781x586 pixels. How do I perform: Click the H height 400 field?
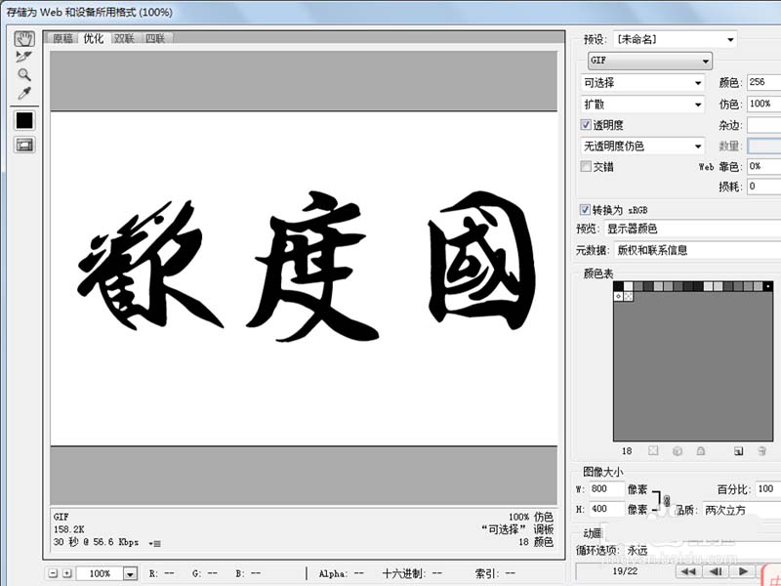tap(606, 509)
